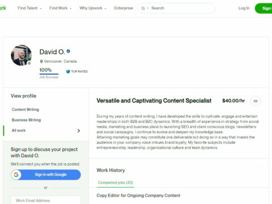Screen dimensions: 272x204
Task: Click the search magnifier icon
Action: coord(143,8)
